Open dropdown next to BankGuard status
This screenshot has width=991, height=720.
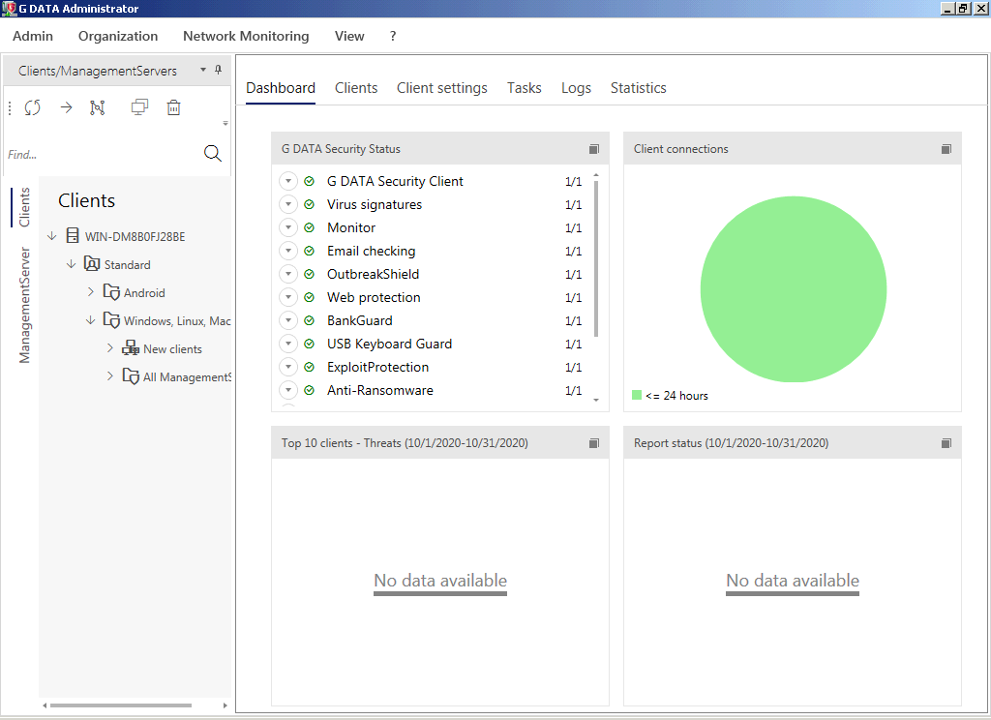click(287, 320)
